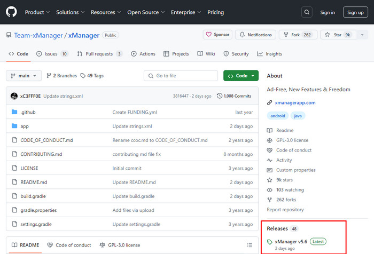Open the README outline list icon
The width and height of the screenshot is (374, 254).
coord(250,245)
